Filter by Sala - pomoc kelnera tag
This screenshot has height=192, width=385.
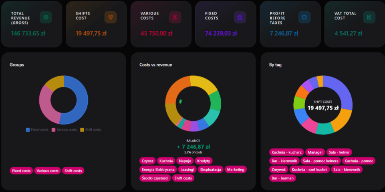[x=321, y=161]
